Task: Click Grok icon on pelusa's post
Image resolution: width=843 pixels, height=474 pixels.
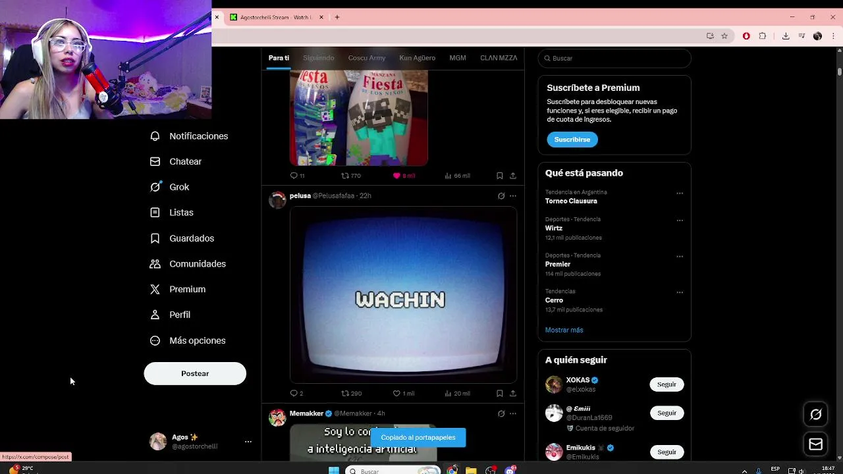Action: (501, 196)
